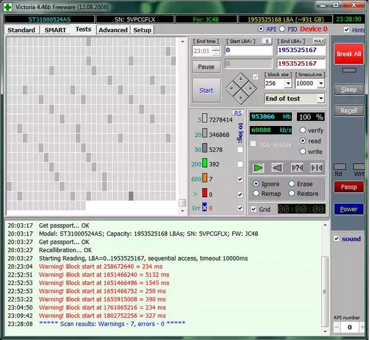Select the random seek ▷?◁ mode button

(298, 168)
